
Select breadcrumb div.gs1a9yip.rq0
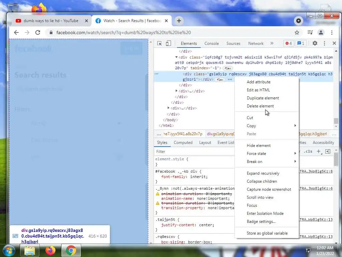220,134
